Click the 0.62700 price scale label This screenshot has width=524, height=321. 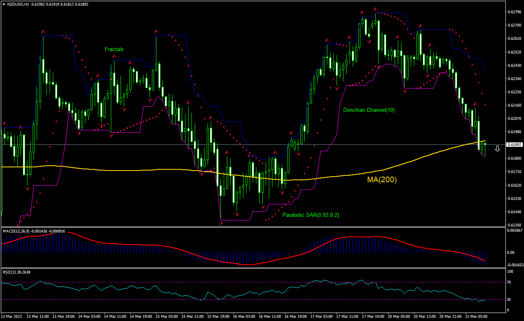pyautogui.click(x=514, y=25)
